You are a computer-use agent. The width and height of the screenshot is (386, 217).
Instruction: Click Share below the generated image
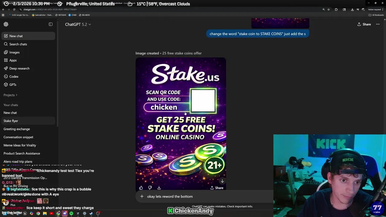(217, 188)
